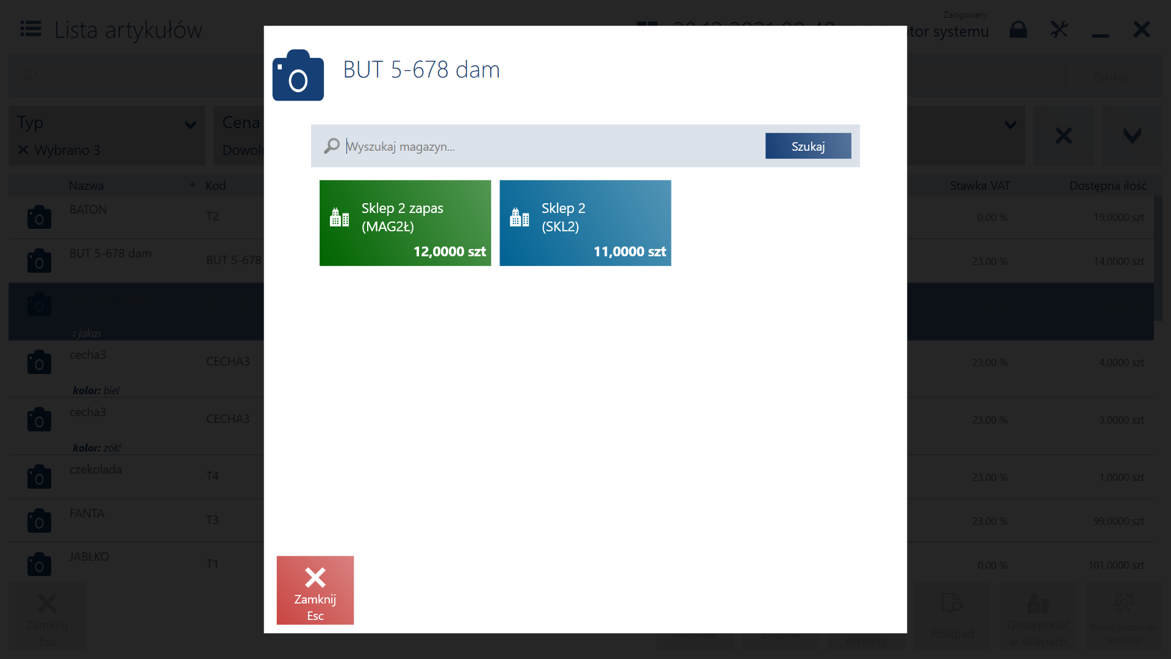Viewport: 1171px width, 659px height.
Task: Expand the rightmost filter dropdown arrow
Action: tap(1011, 124)
